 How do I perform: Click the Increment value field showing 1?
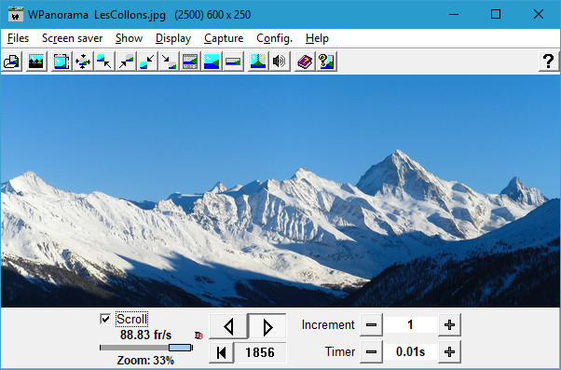pyautogui.click(x=410, y=325)
